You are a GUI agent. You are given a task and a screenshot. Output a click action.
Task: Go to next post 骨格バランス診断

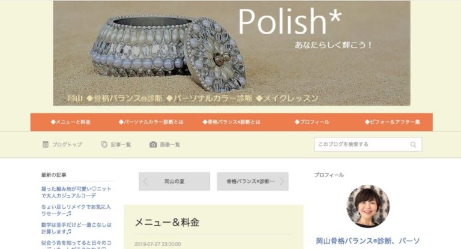pos(253,181)
